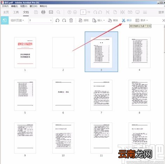Screen dimensions: 165x164
Task: Select page 3 contents thumbnail
Action: click(x=101, y=53)
